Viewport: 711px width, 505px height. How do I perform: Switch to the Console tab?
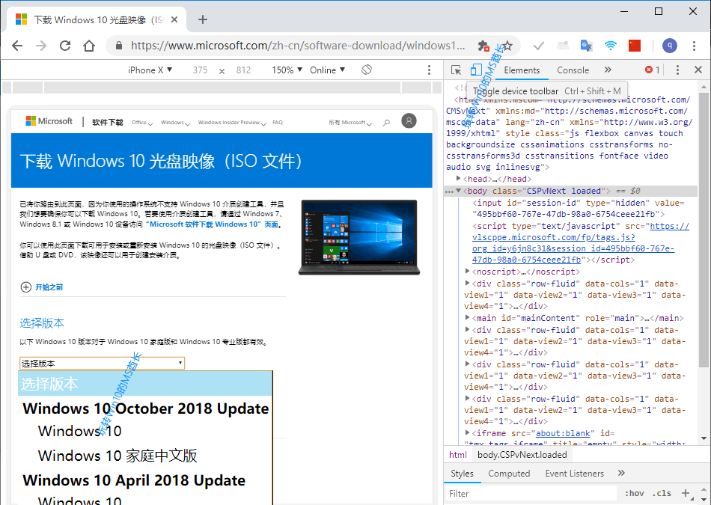[x=573, y=70]
